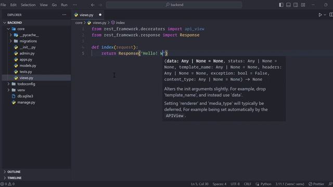
Task: Open run options dropdown beside play button
Action: pos(325,15)
